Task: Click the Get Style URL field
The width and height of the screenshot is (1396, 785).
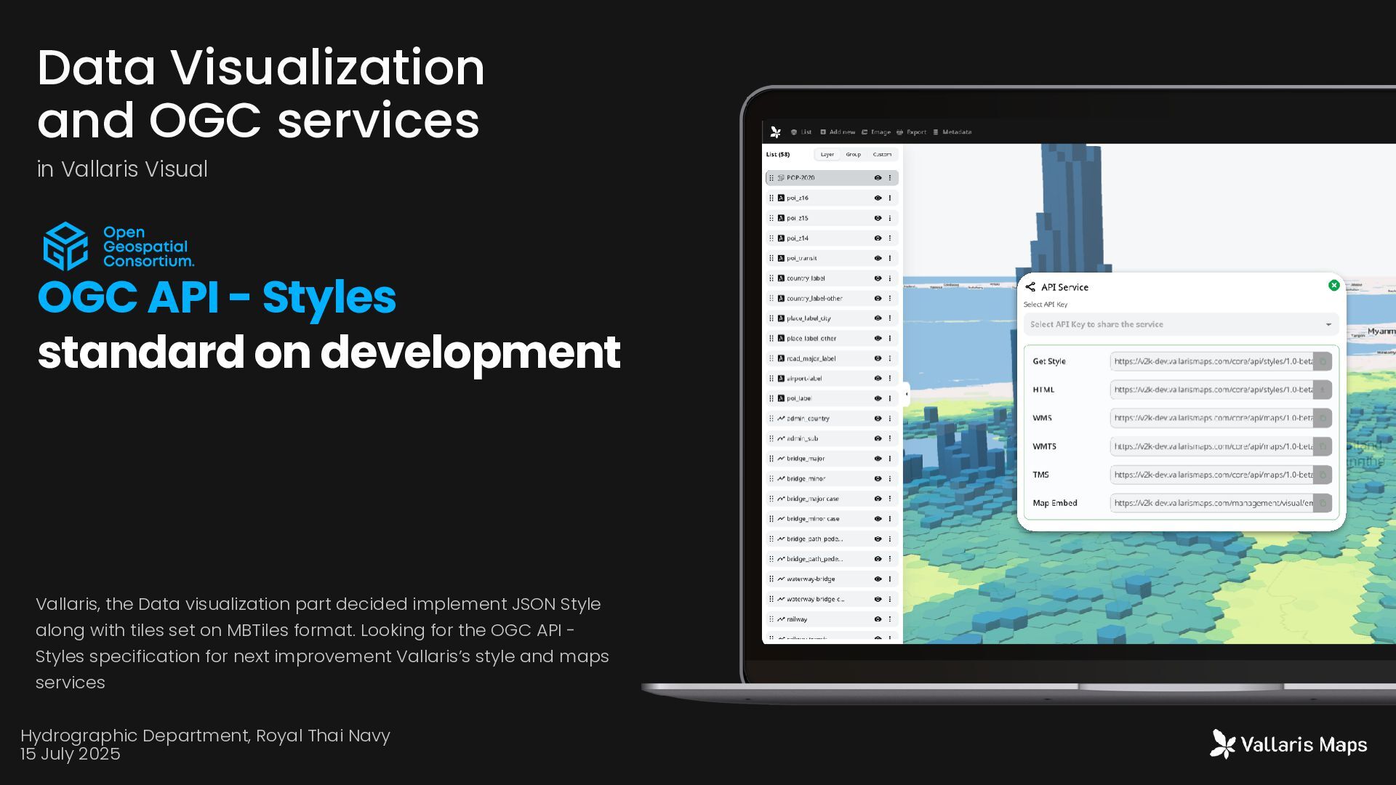Action: coord(1212,361)
